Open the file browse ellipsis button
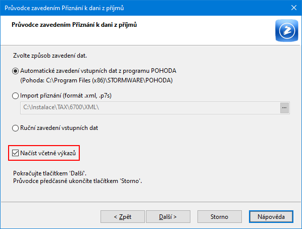 (284, 108)
